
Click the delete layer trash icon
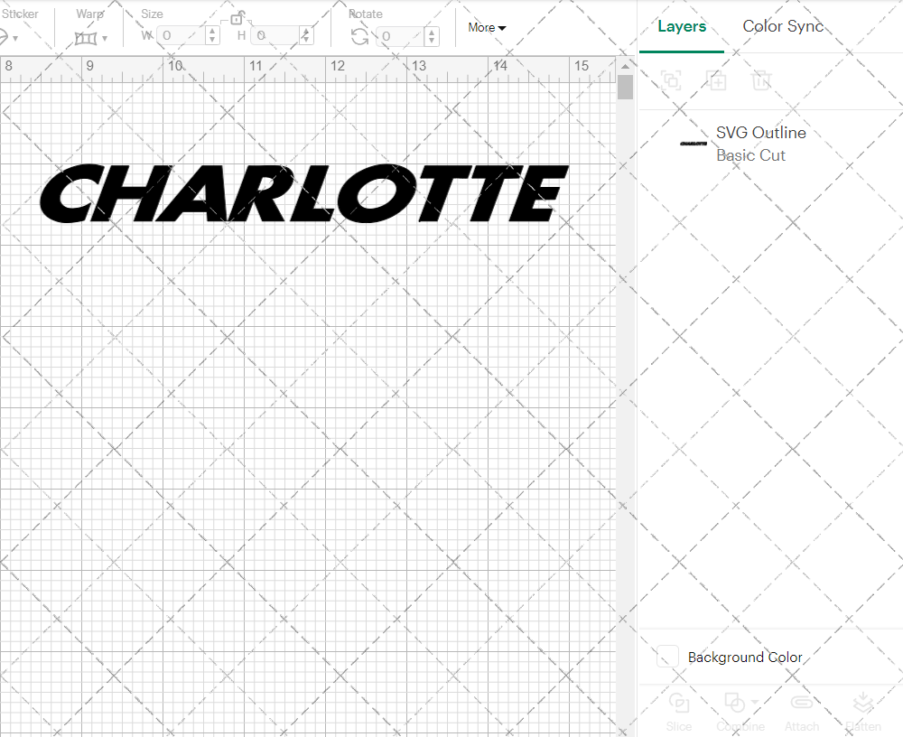pyautogui.click(x=761, y=81)
